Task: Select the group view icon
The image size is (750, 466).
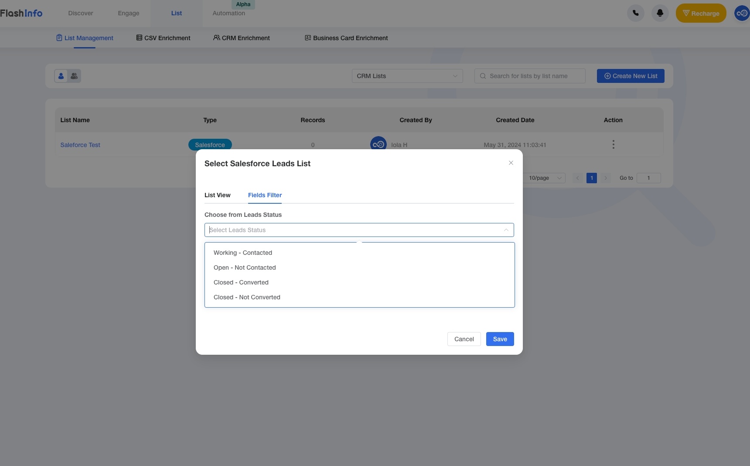Action: pyautogui.click(x=74, y=76)
